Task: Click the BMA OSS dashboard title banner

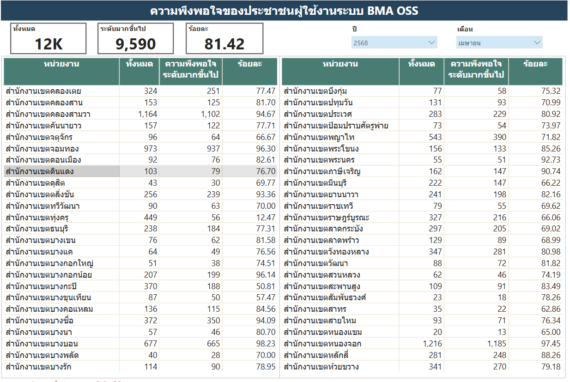Action: pyautogui.click(x=284, y=11)
